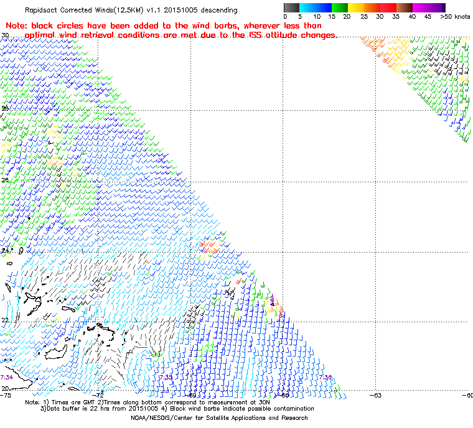Click the latitude label 22
Image resolution: width=473 pixels, height=428 pixels.
5,320
